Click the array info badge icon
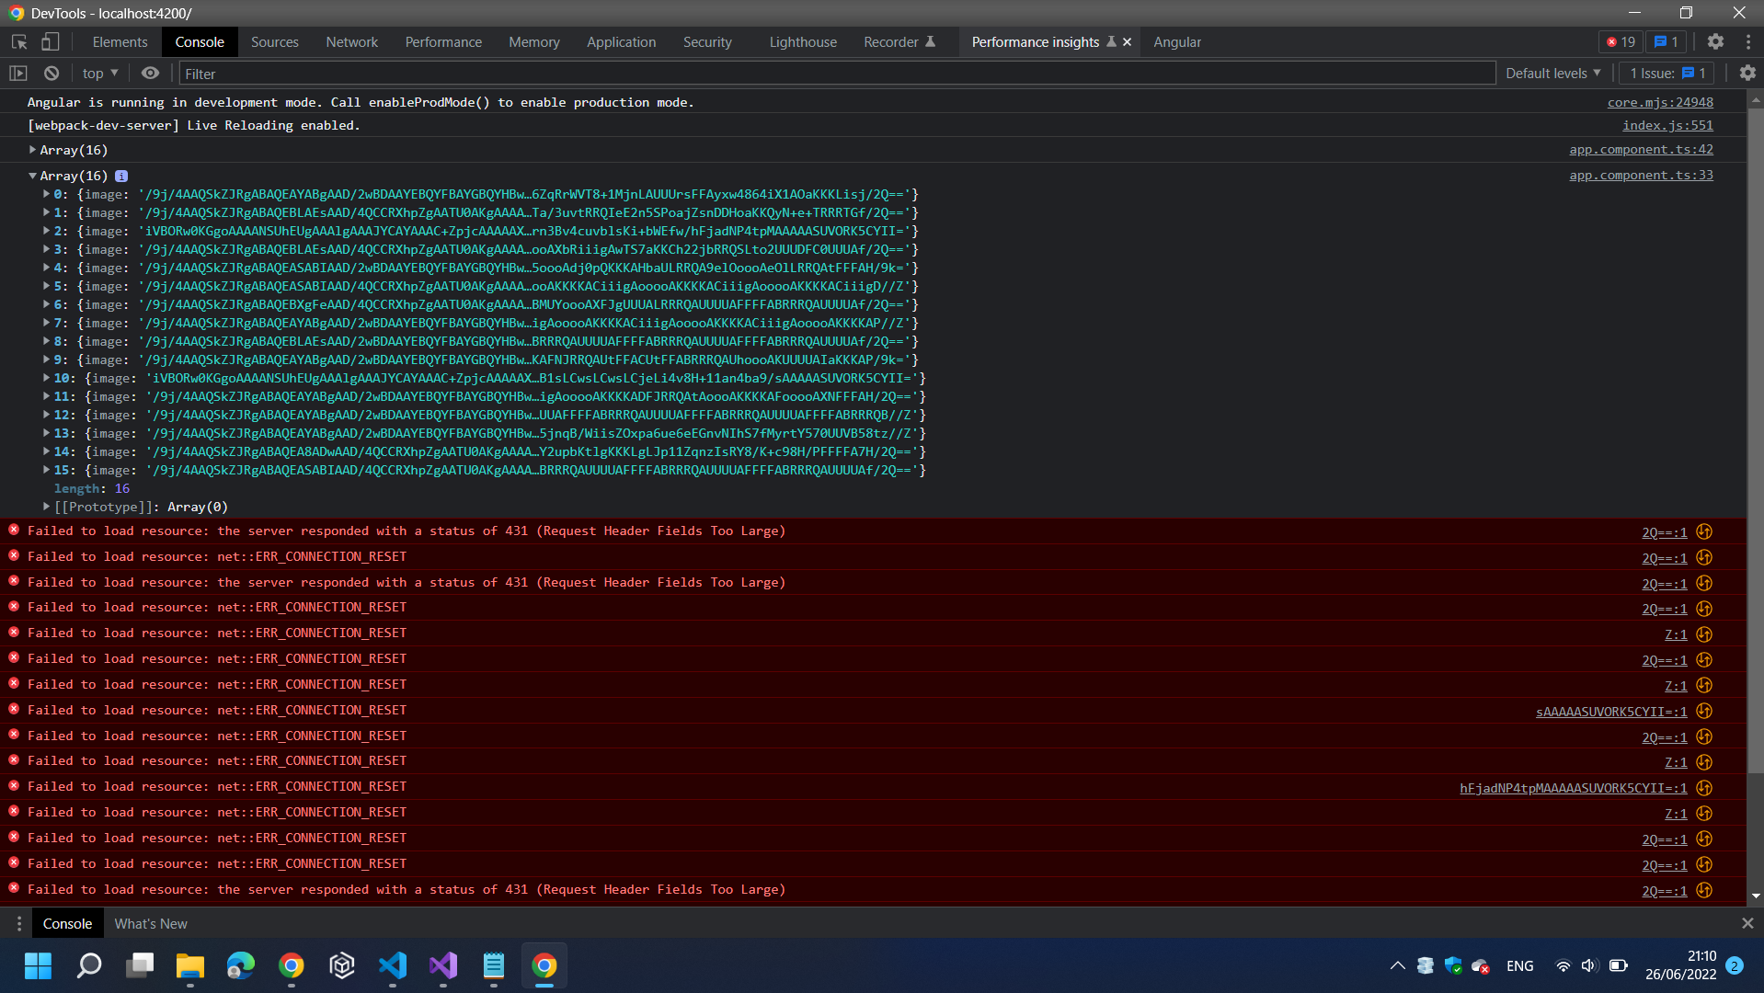Viewport: 1764px width, 993px height. [x=121, y=176]
